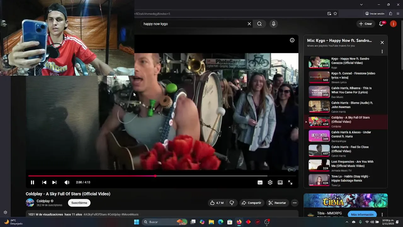
Task: Open YouTube notifications bell
Action: 381,24
